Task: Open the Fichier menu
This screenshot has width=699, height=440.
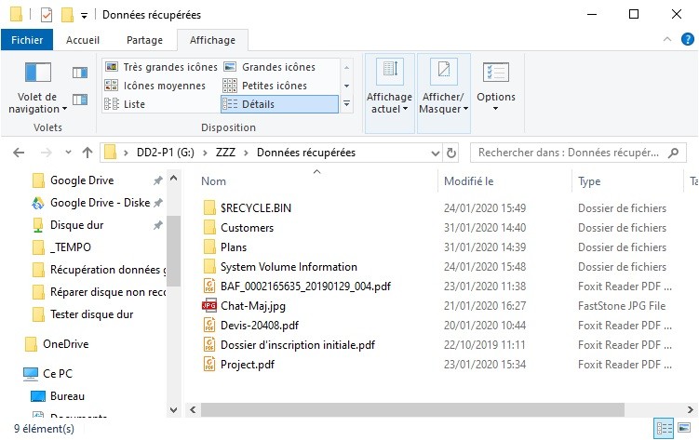Action: click(27, 40)
